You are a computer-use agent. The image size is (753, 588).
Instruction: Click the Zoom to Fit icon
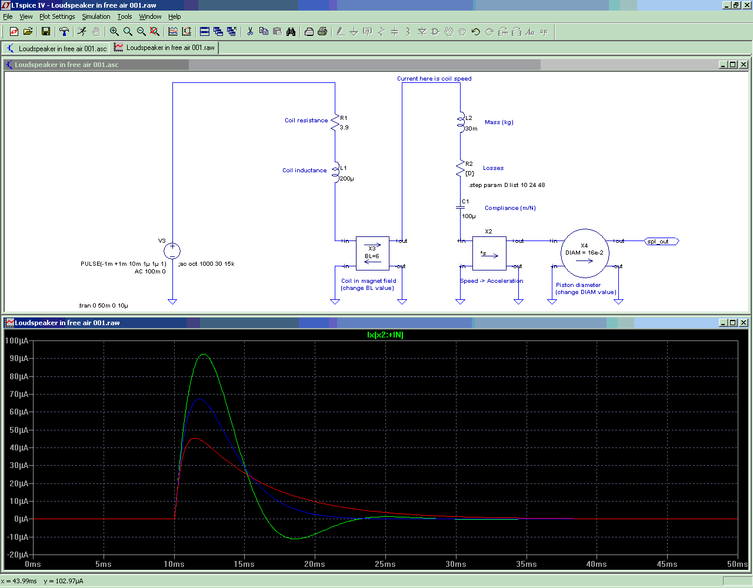(x=155, y=32)
